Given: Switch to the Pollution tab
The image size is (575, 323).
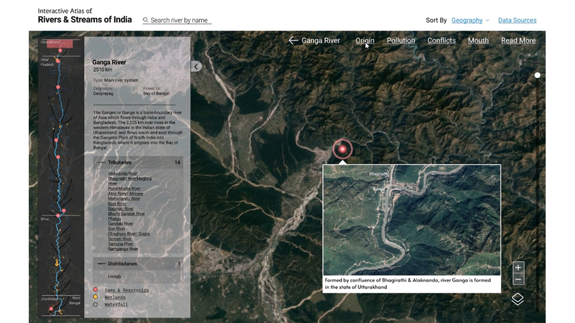Looking at the screenshot, I should [401, 41].
